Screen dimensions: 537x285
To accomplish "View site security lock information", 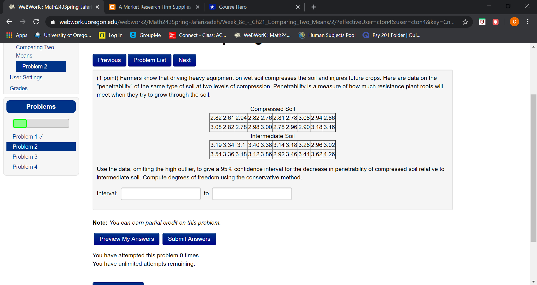I will [53, 22].
